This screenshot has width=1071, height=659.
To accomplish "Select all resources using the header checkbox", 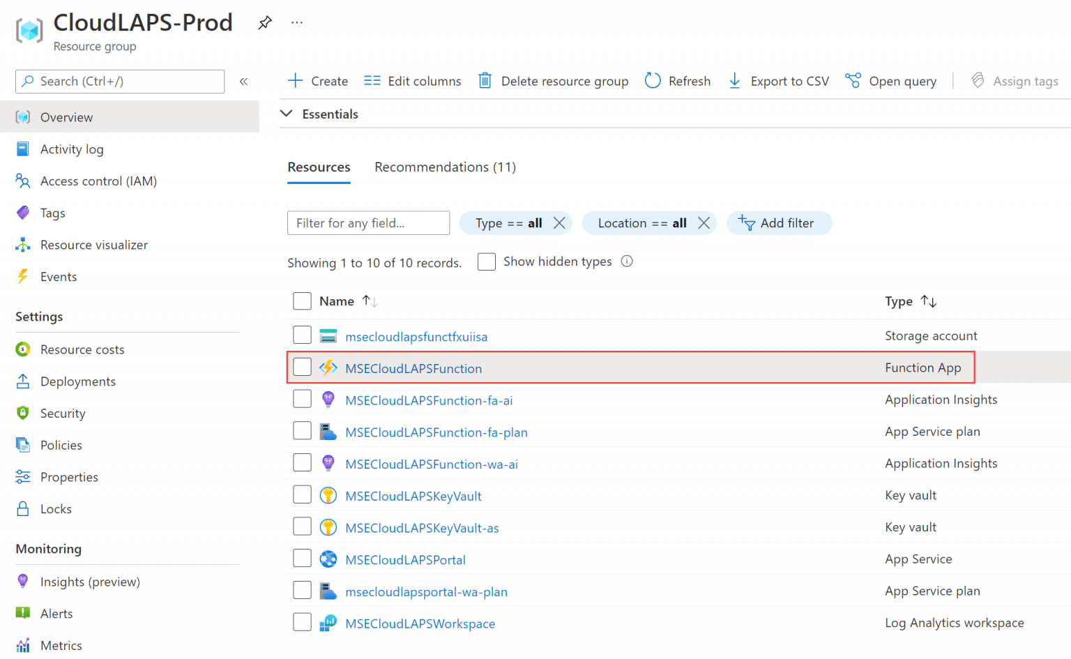I will [x=302, y=301].
